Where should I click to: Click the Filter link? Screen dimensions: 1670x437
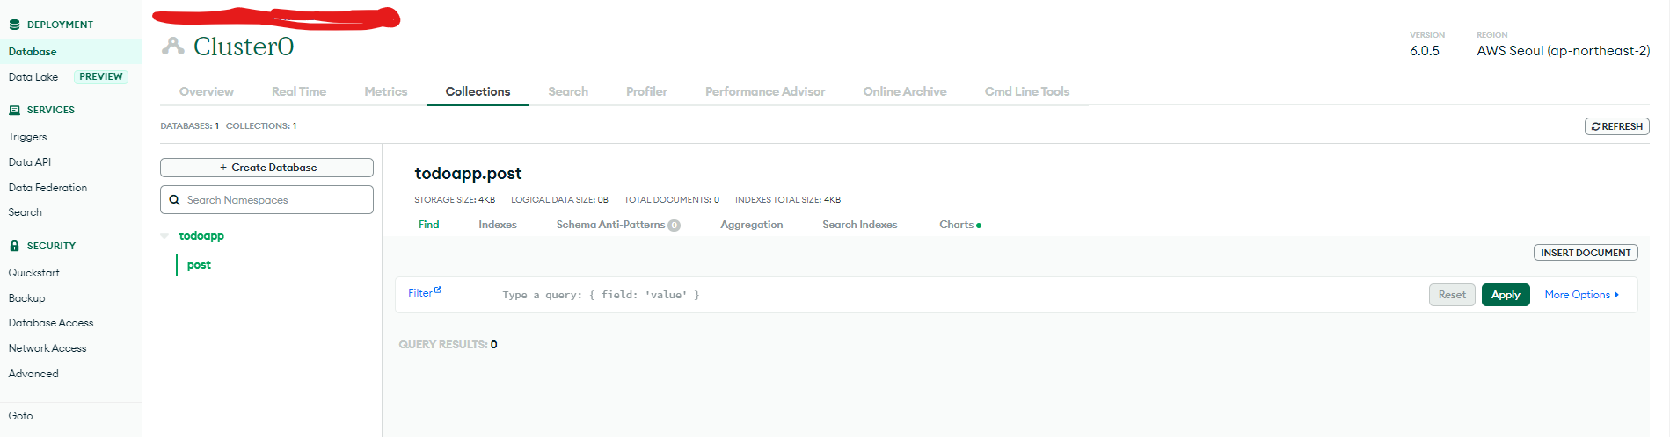[x=419, y=293]
